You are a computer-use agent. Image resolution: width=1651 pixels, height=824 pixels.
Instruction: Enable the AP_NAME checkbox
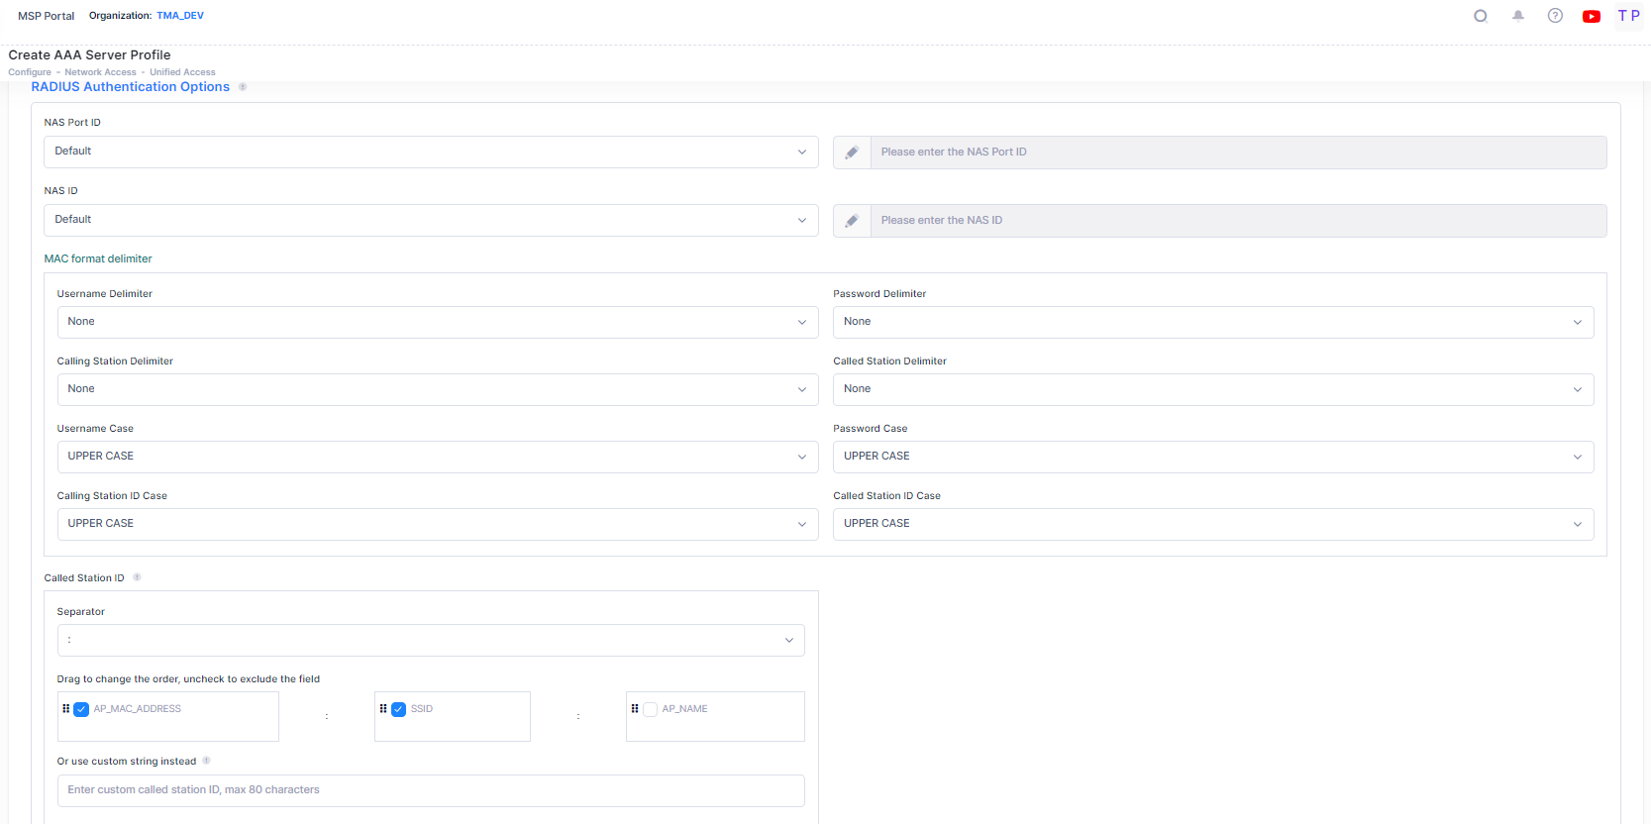tap(651, 709)
